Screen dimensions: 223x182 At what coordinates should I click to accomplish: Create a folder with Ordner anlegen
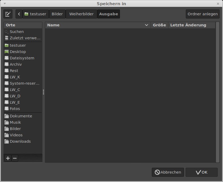click(x=203, y=14)
